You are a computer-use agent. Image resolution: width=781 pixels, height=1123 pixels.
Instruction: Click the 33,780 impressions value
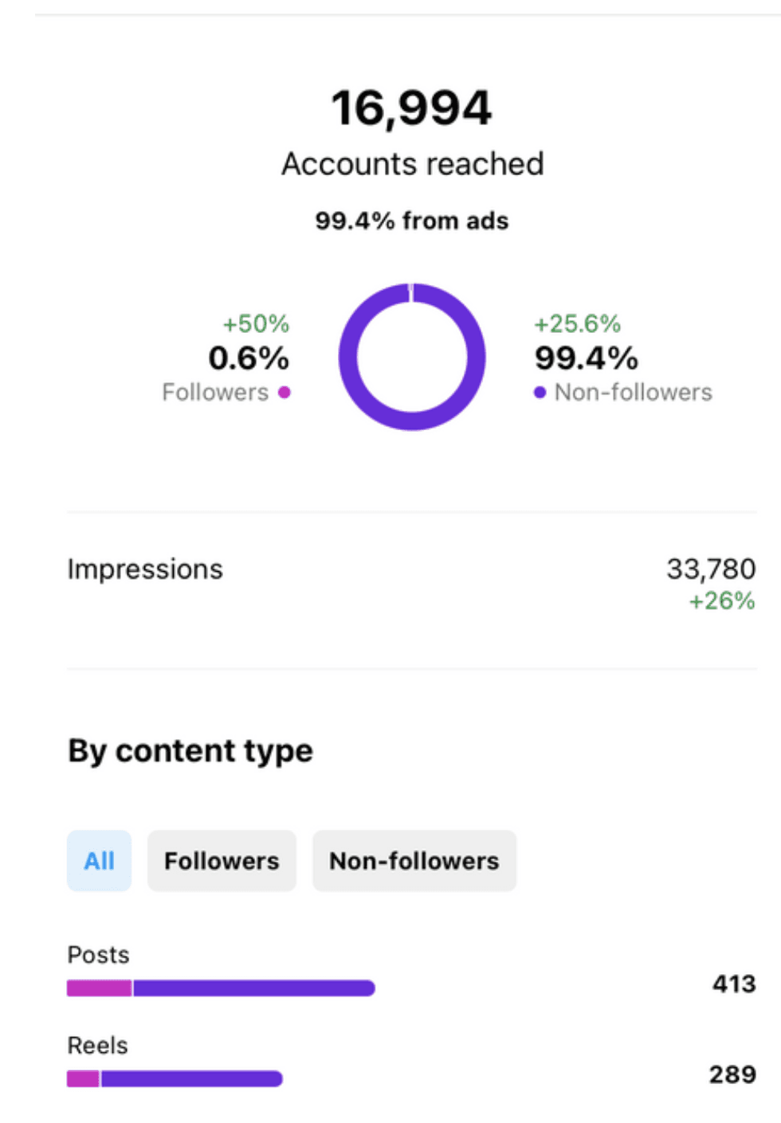[x=711, y=569]
